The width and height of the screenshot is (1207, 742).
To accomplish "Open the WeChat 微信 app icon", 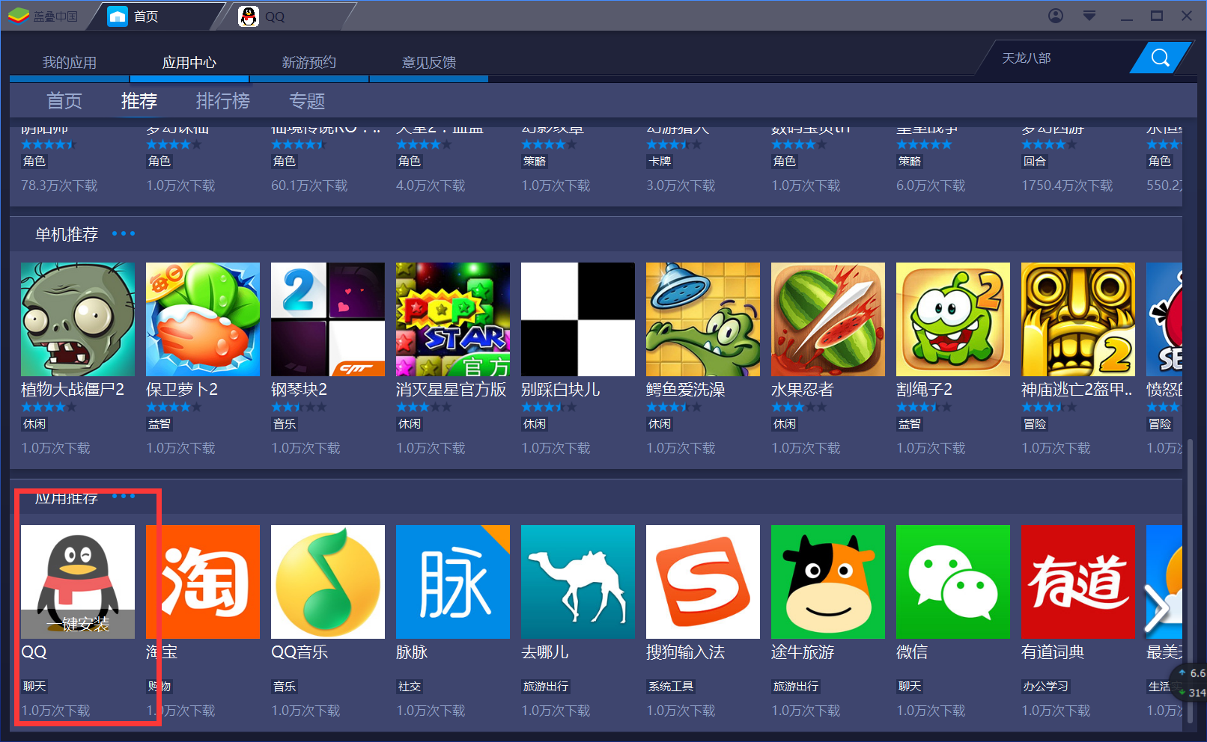I will click(953, 582).
